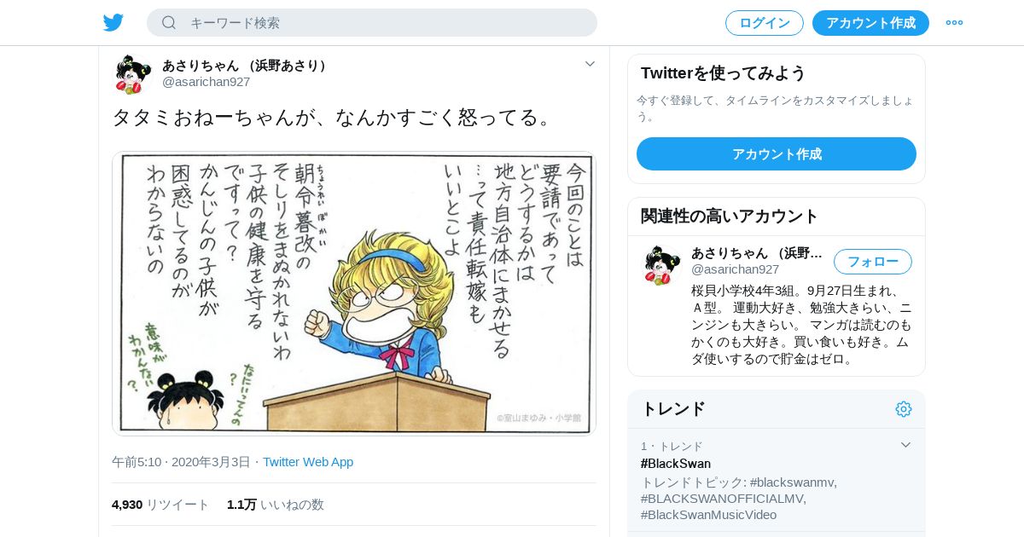Click sidebar アカウント作成 signup button
1024x537 pixels.
pyautogui.click(x=777, y=153)
